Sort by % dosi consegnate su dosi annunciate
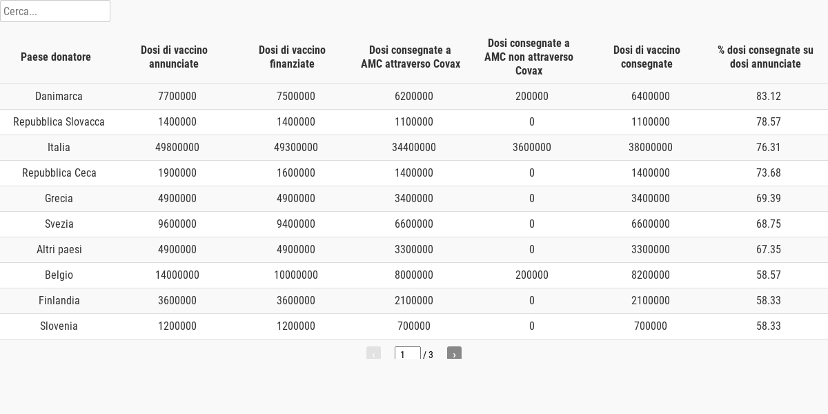This screenshot has width=828, height=414. pyautogui.click(x=765, y=57)
